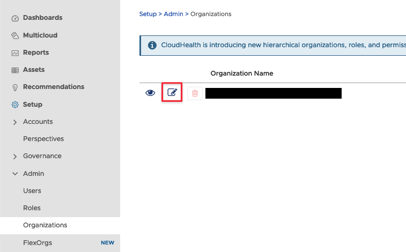Click the info icon in banner
The width and height of the screenshot is (406, 252).
pyautogui.click(x=152, y=45)
